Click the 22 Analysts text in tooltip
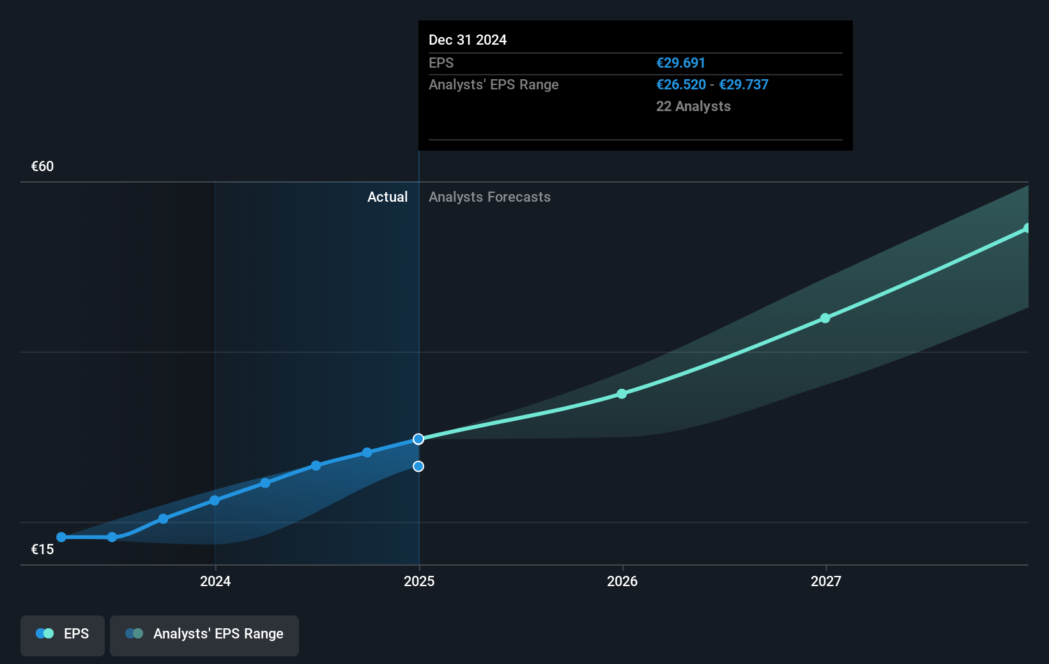The width and height of the screenshot is (1049, 664). 693,106
